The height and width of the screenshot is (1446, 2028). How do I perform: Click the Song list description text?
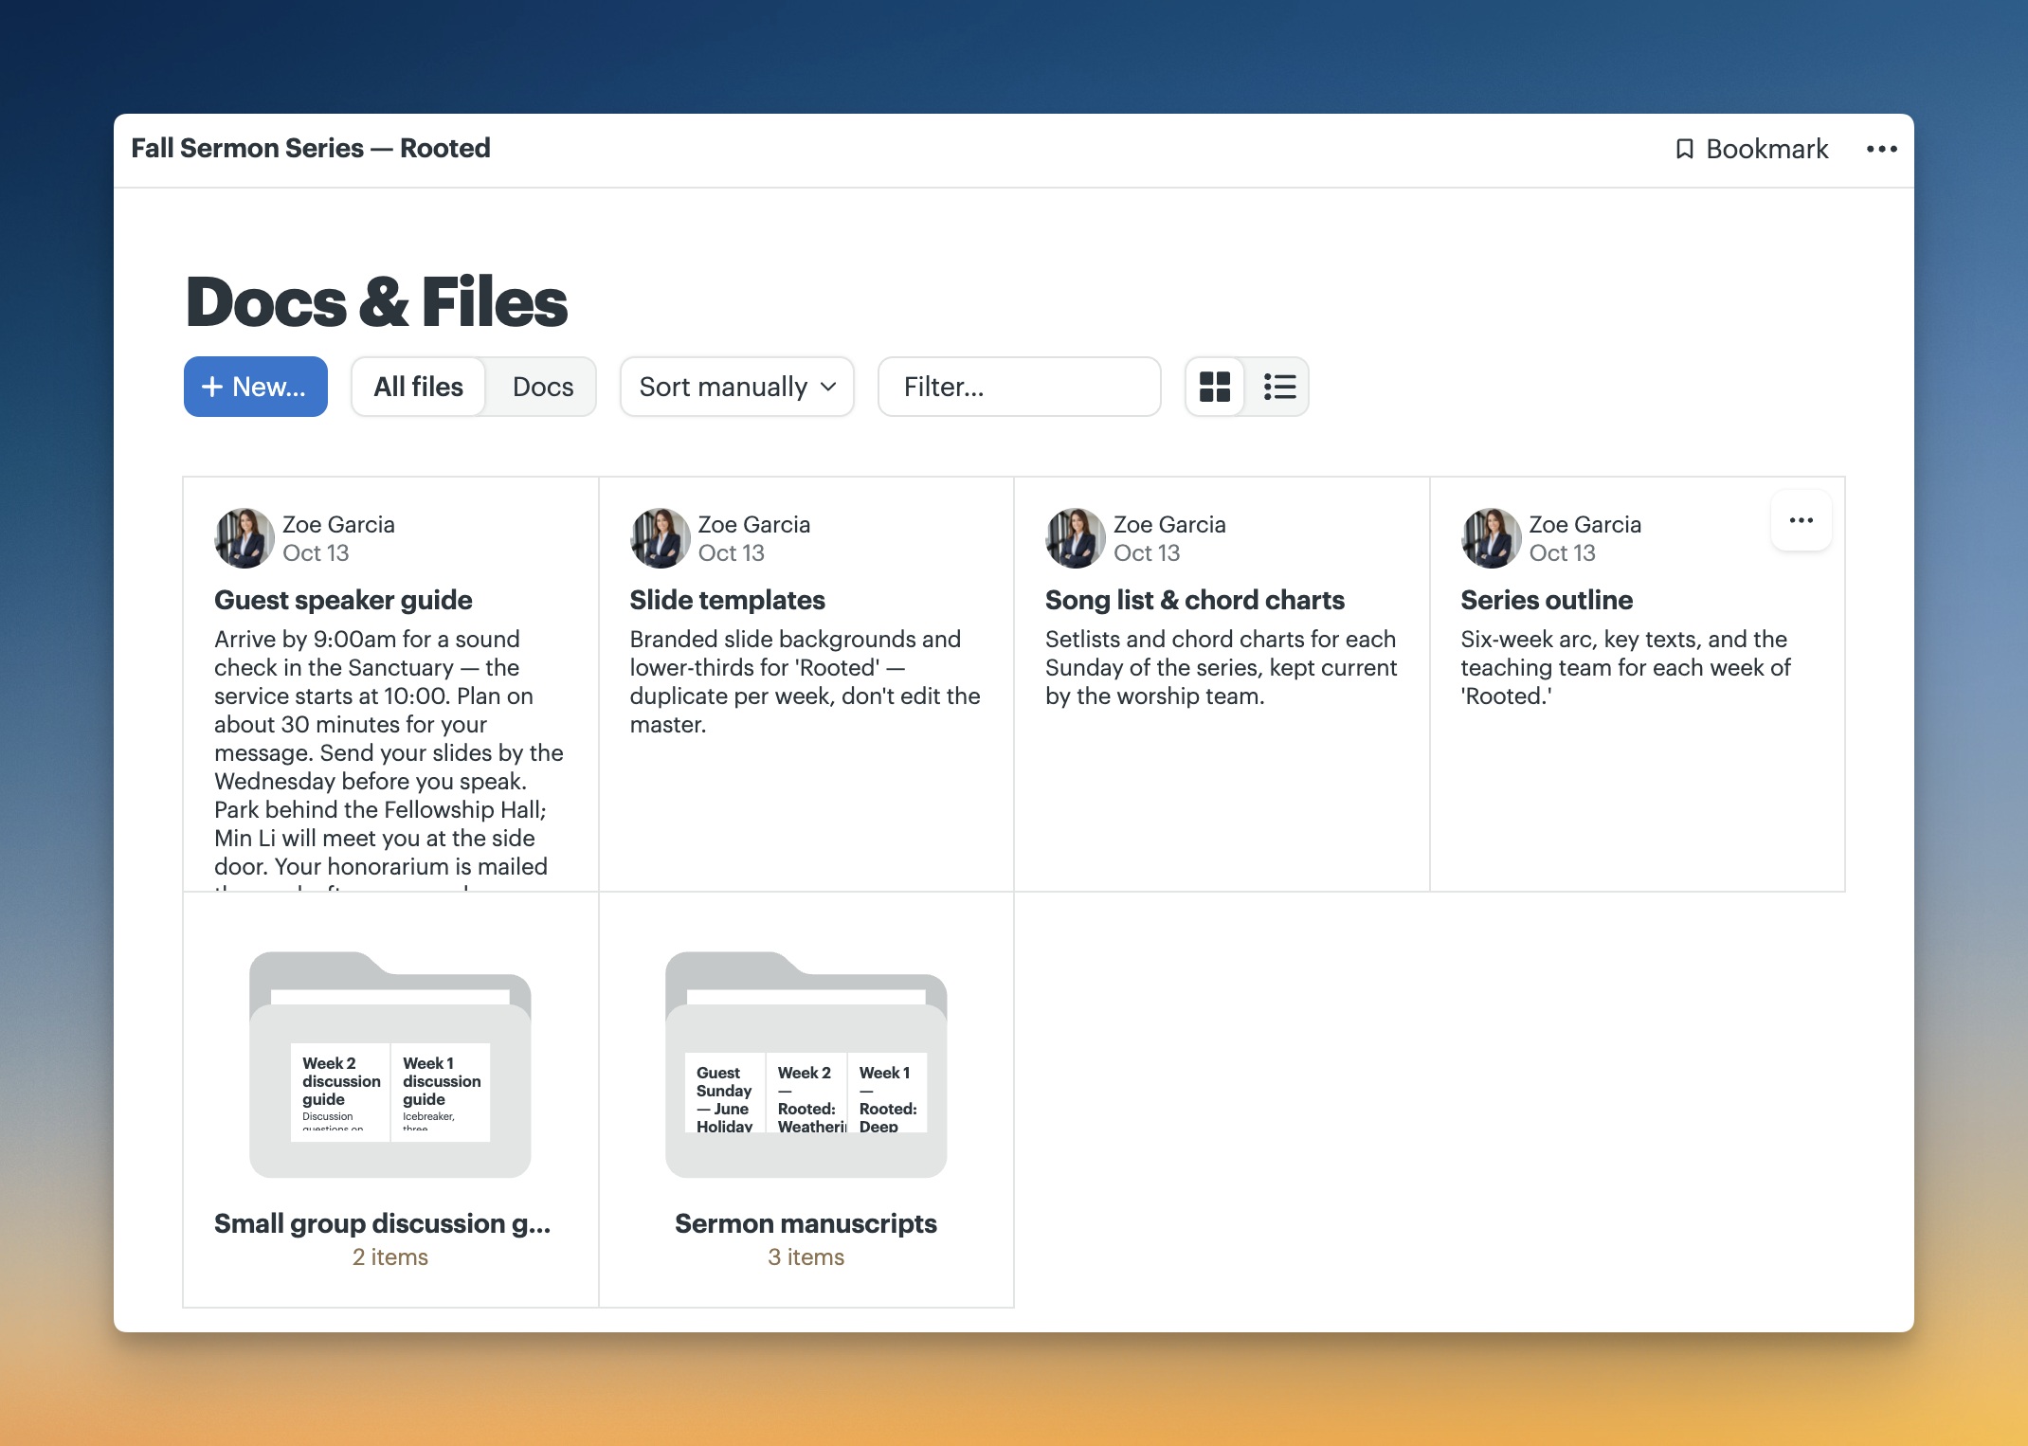point(1221,667)
